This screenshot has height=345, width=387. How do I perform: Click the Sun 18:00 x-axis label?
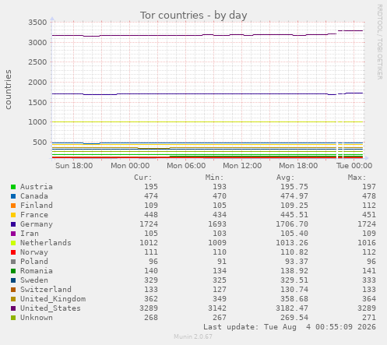click(74, 166)
